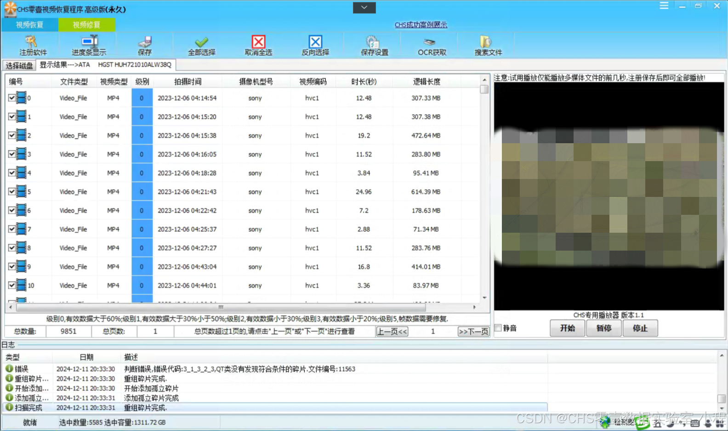
Task: Open the 选择磁盘 tab
Action: tap(19, 66)
